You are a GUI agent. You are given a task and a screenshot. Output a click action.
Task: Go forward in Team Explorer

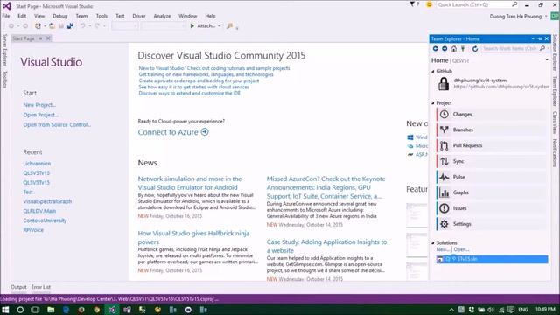(x=444, y=49)
